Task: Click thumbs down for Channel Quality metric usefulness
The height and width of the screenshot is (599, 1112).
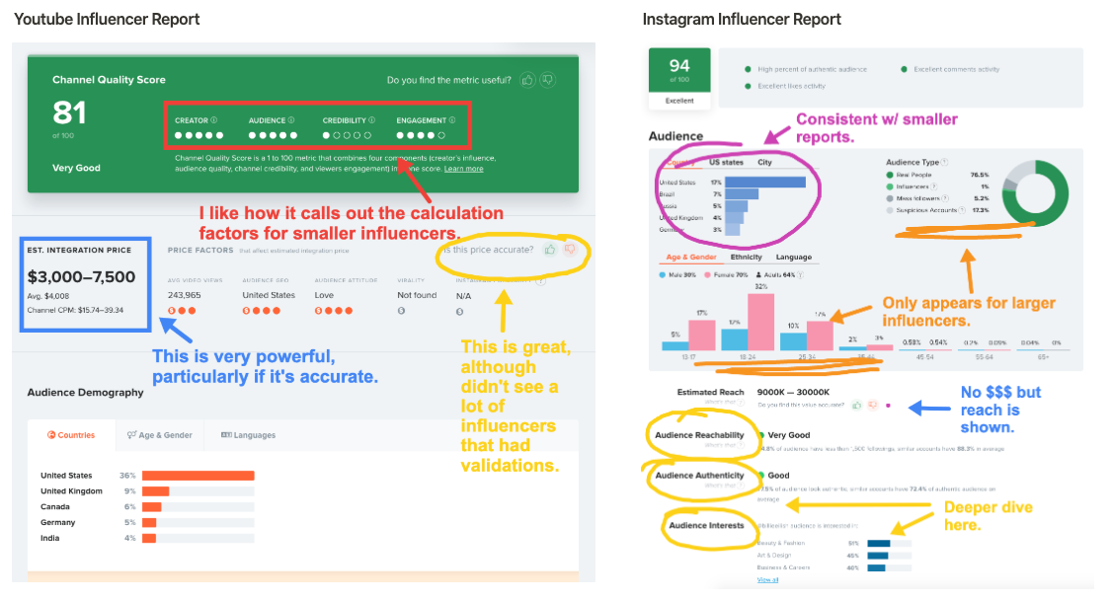Action: point(547,80)
